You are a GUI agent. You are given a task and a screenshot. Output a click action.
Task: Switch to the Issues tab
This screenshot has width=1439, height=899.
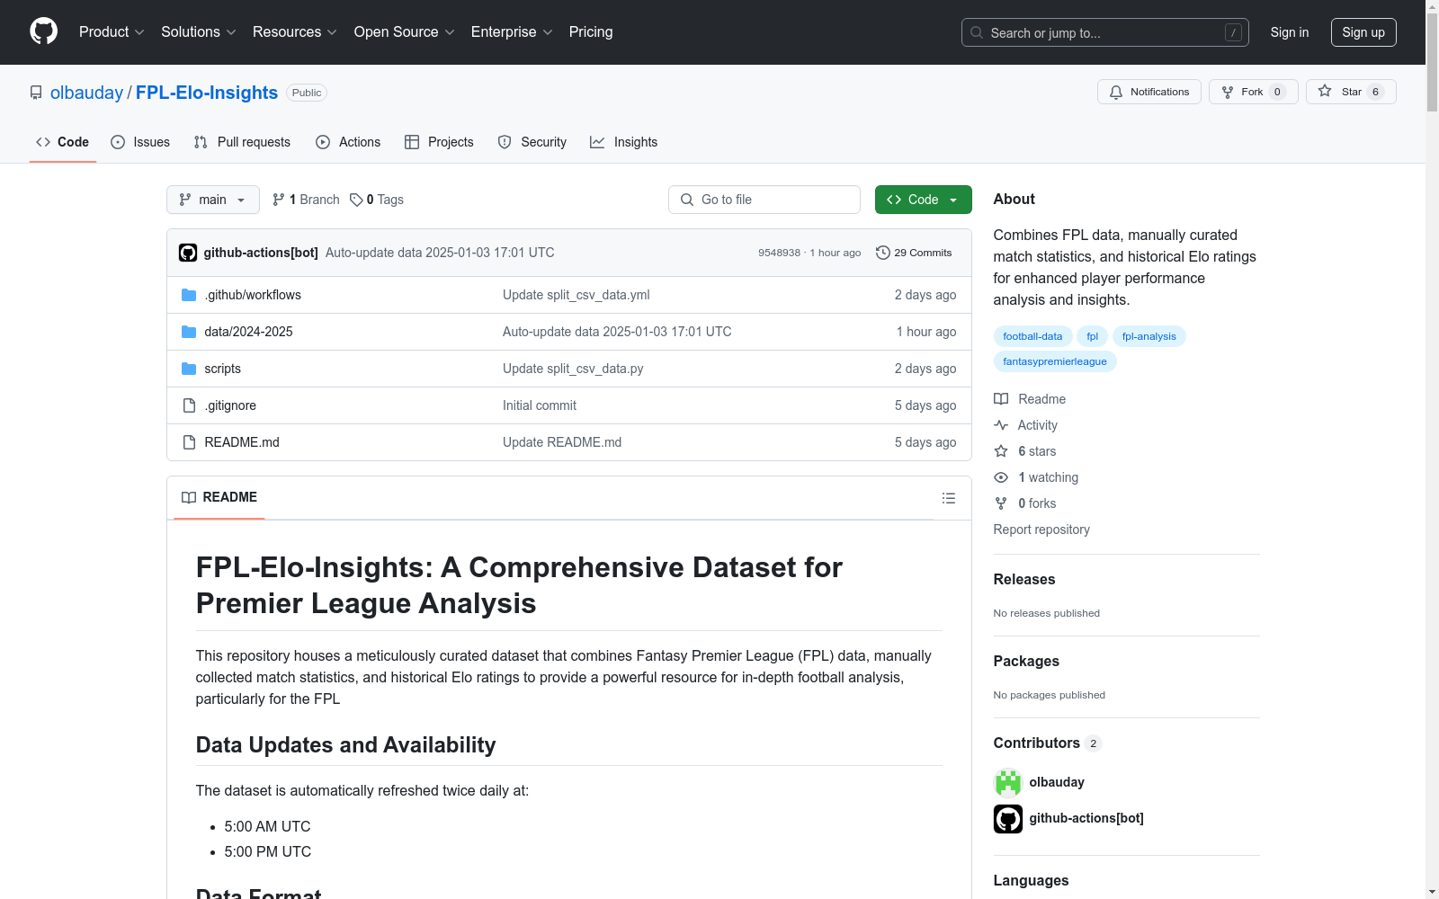point(140,142)
